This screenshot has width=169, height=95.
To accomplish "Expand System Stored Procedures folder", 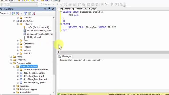I will point(18,70).
